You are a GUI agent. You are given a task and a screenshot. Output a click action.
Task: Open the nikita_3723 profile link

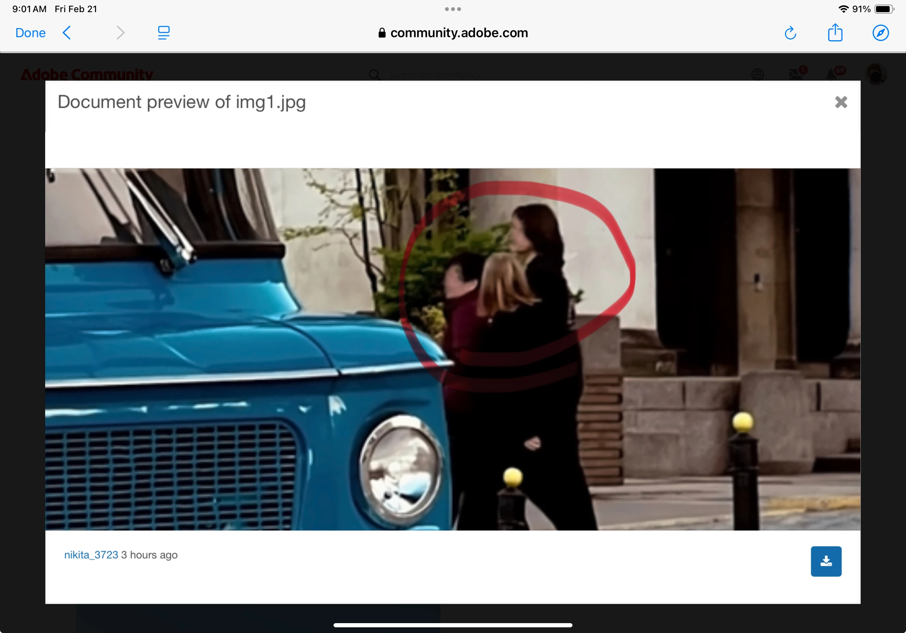point(91,555)
